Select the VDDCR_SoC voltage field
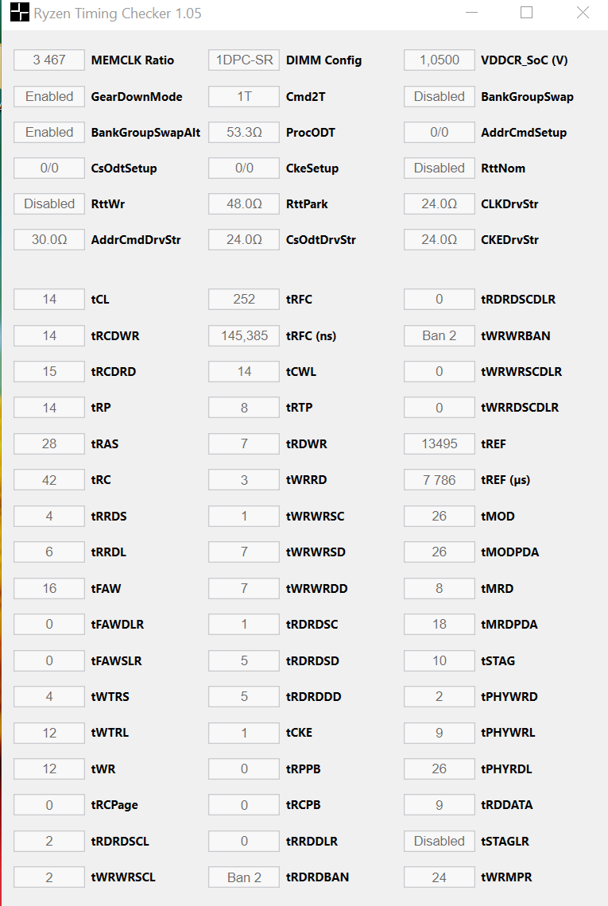608x906 pixels. [440, 60]
